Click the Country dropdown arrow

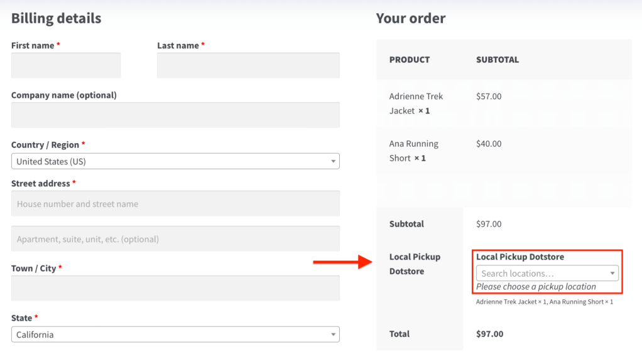pos(333,162)
